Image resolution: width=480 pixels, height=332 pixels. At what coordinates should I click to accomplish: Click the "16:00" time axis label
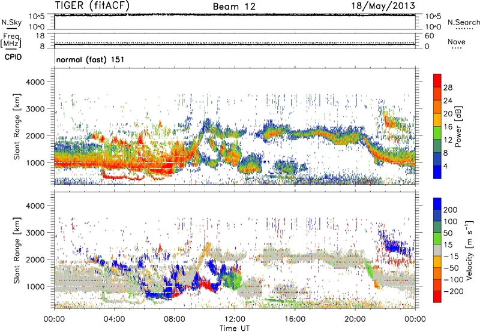tap(295, 319)
